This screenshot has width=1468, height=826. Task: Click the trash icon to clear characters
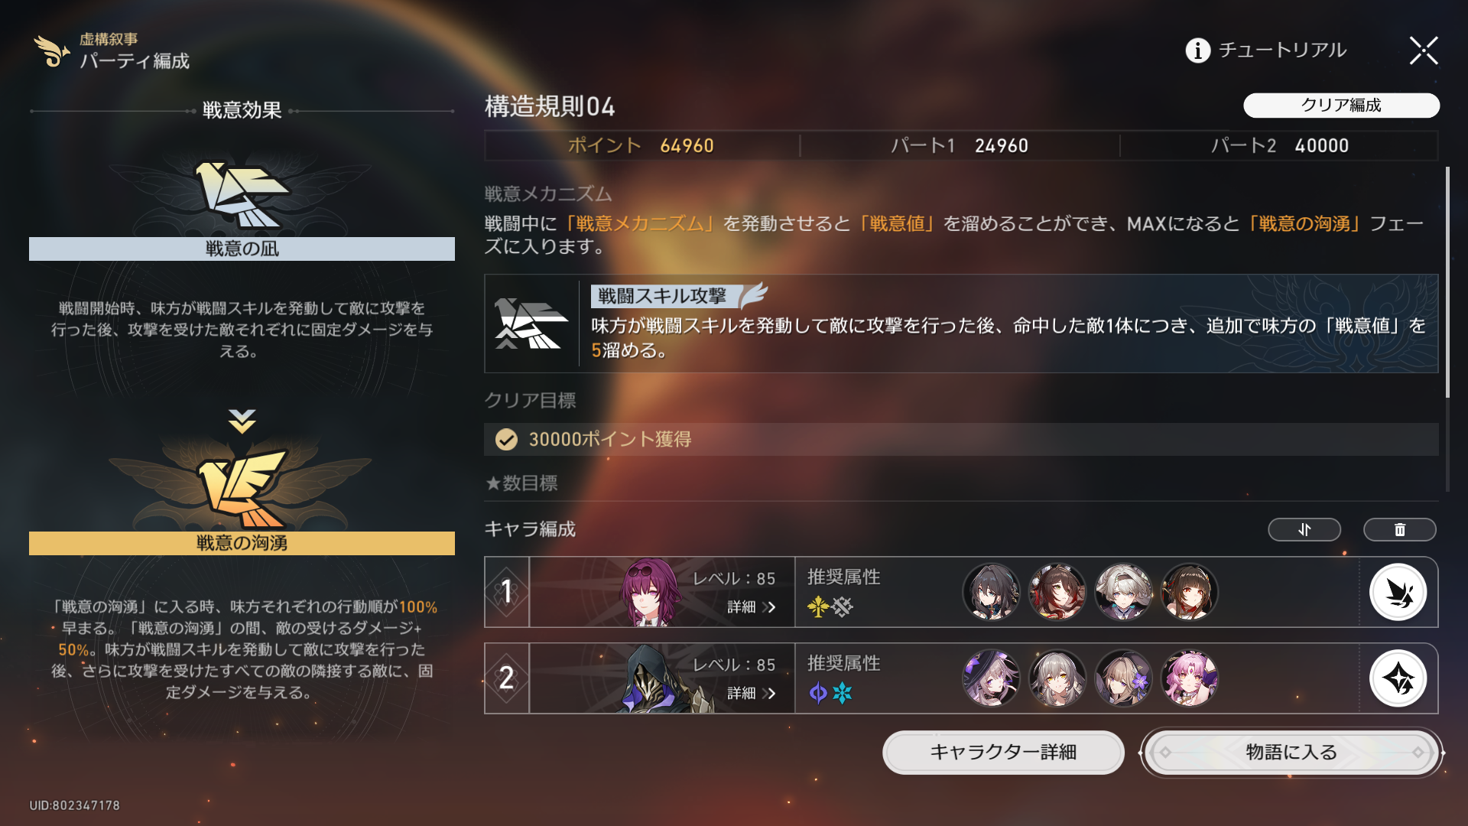click(1399, 529)
